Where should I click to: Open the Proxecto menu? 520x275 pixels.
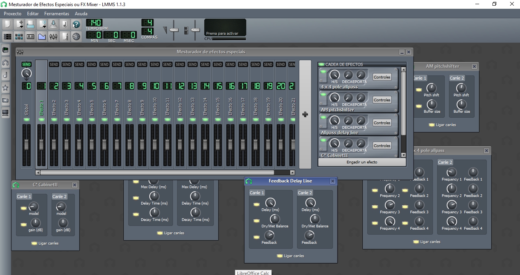pos(13,13)
